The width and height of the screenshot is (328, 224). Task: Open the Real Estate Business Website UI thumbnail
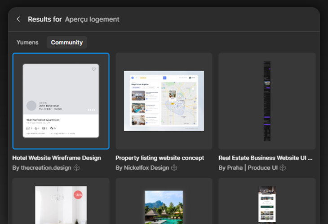point(267,101)
